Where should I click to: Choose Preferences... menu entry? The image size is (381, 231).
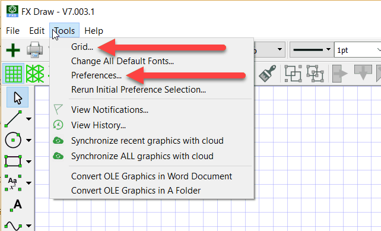152,75
